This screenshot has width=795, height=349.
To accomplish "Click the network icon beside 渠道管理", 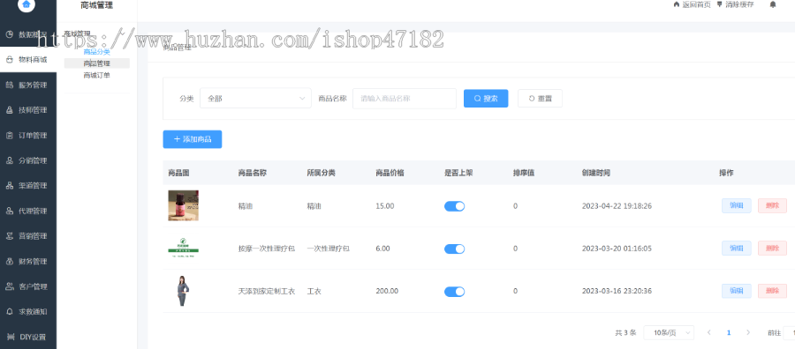I will [x=9, y=186].
